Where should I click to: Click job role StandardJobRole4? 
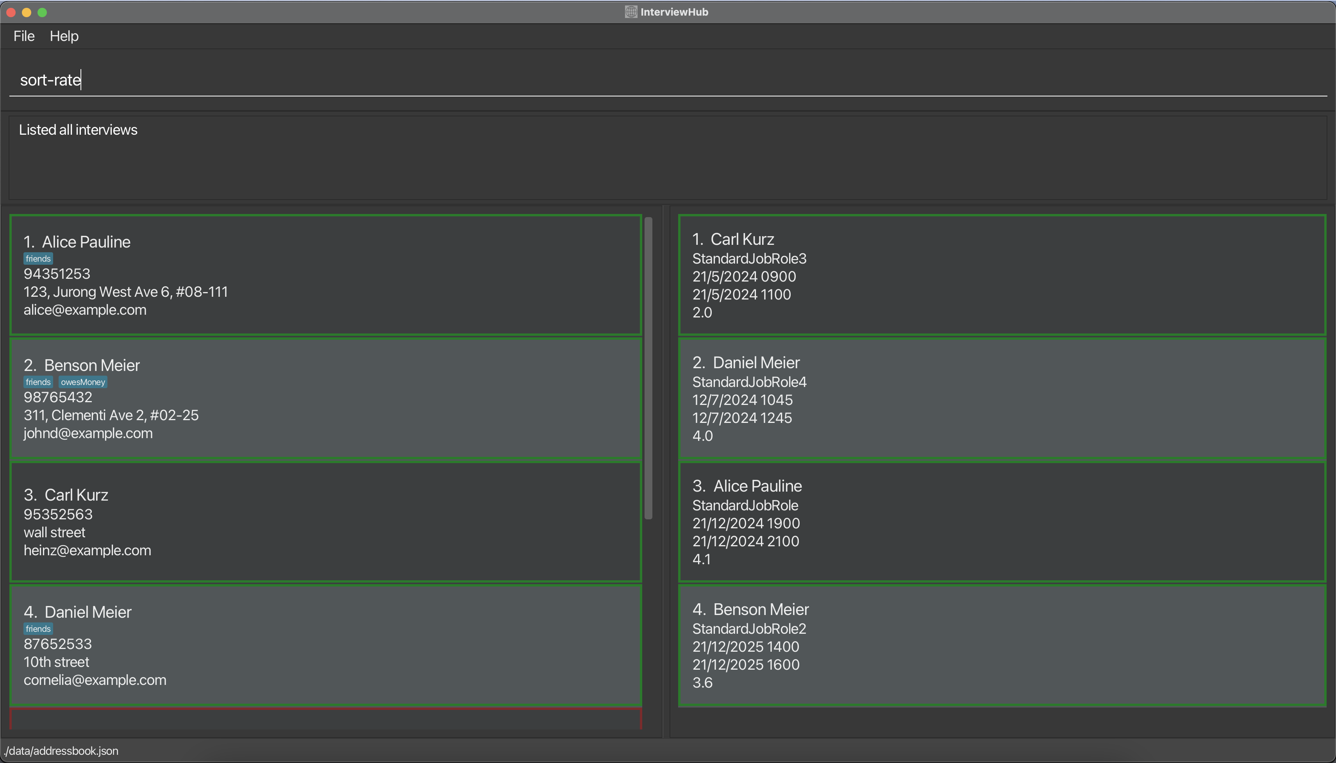tap(750, 382)
